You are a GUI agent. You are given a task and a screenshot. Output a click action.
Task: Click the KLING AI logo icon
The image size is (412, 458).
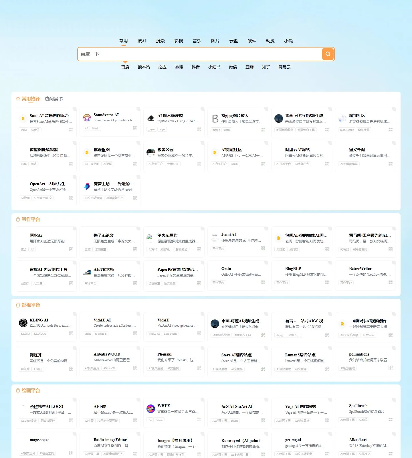click(23, 323)
